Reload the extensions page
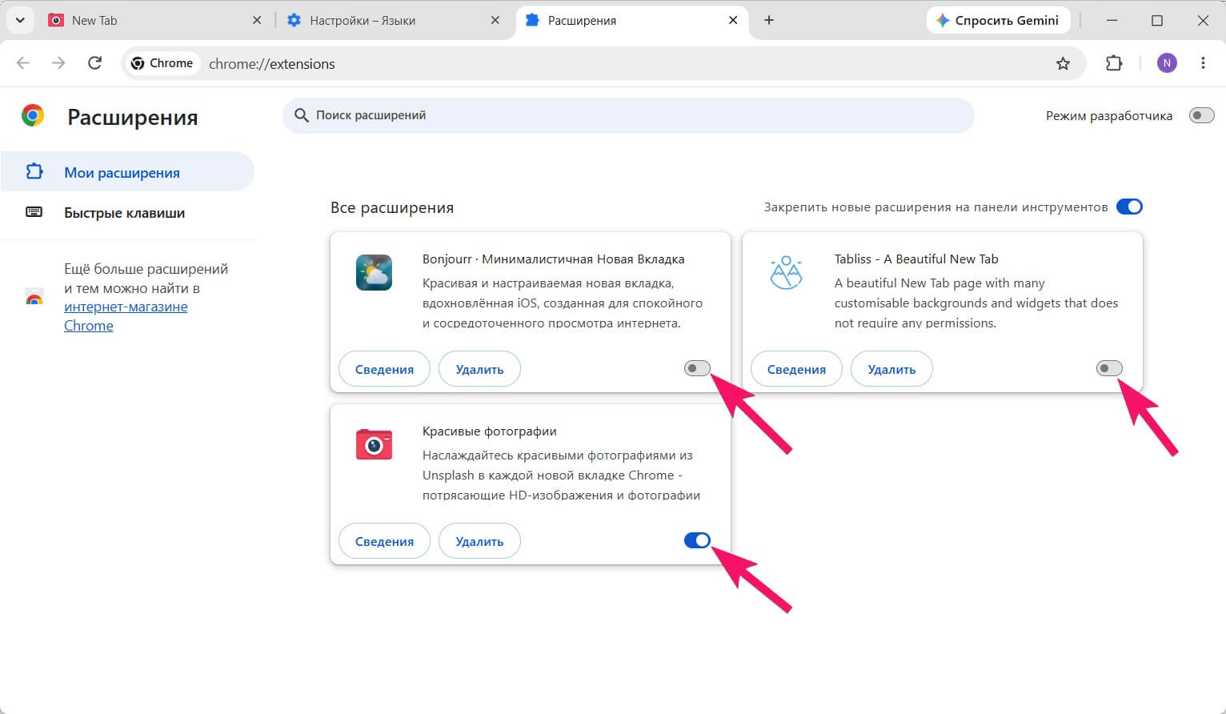The width and height of the screenshot is (1226, 714). click(94, 63)
